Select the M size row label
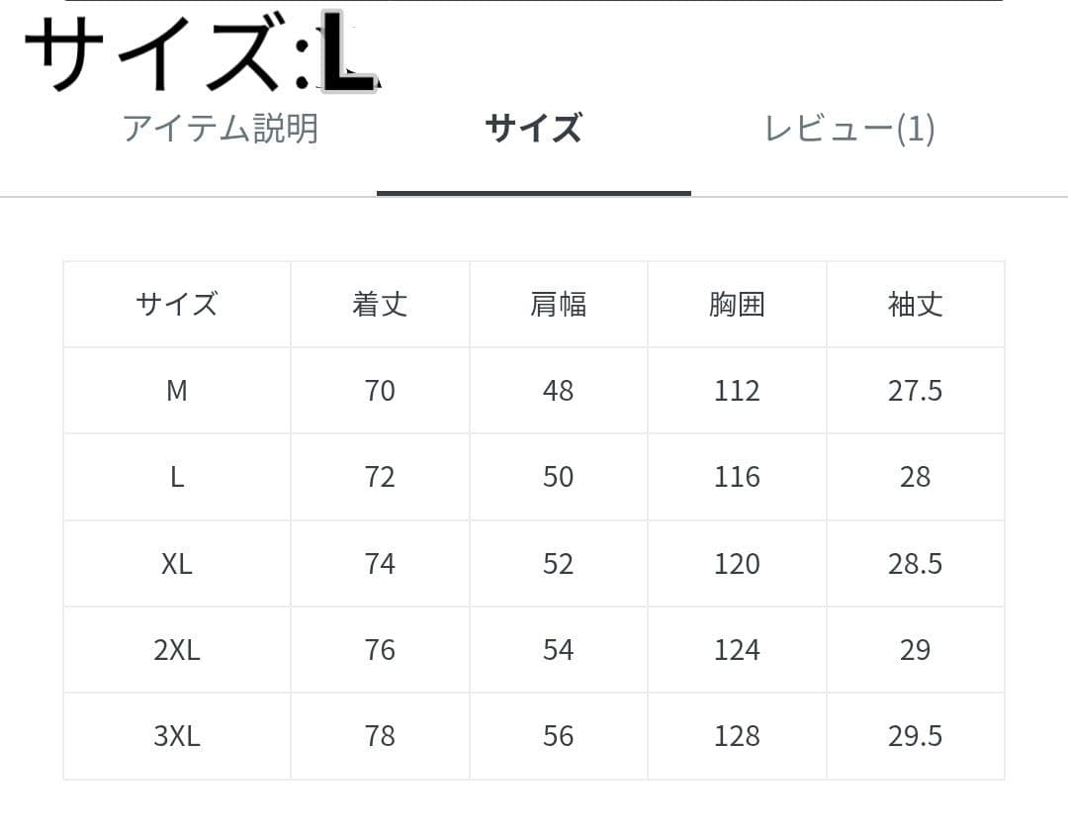Viewport: 1068px width, 840px height. tap(177, 391)
